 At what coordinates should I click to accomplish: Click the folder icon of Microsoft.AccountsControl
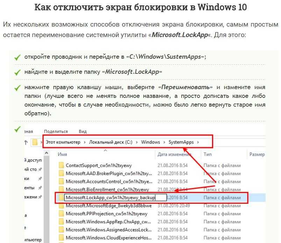(x=61, y=181)
